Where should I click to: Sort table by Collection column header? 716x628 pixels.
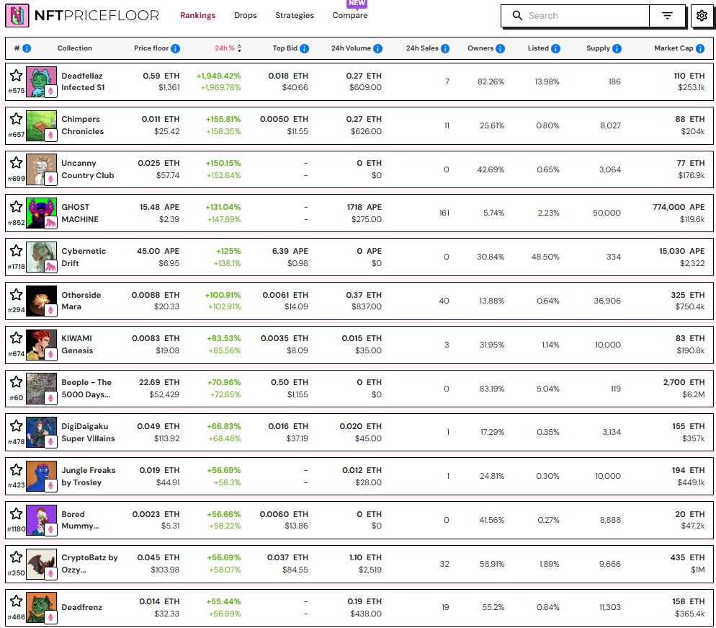point(74,48)
